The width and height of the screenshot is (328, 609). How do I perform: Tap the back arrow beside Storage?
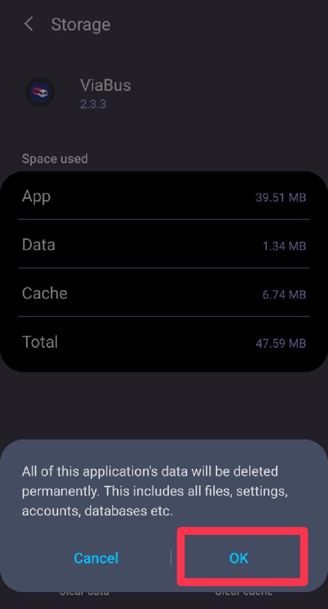[29, 24]
